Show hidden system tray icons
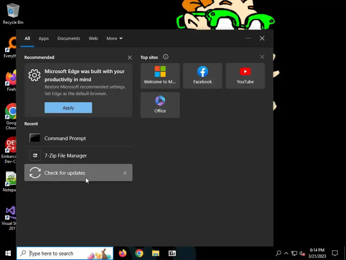The height and width of the screenshot is (260, 346). (286, 253)
